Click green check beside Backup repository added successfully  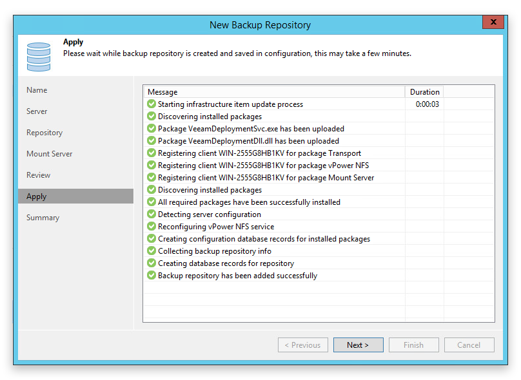(152, 275)
